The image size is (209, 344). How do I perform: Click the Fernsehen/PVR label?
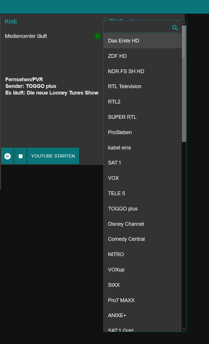[24, 79]
